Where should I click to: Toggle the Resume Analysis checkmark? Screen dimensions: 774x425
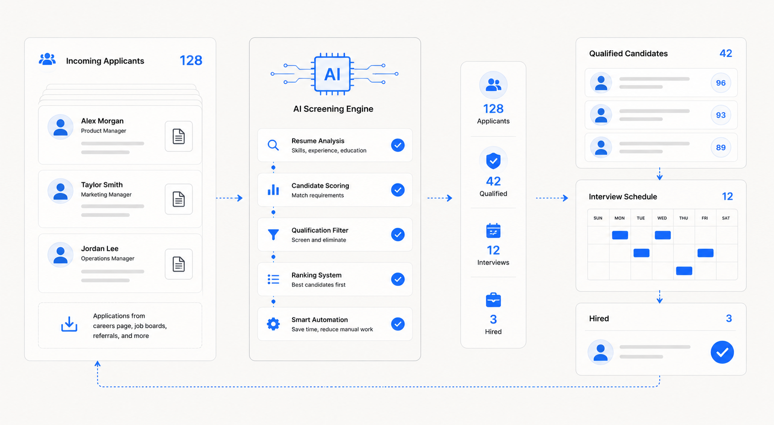tap(398, 145)
